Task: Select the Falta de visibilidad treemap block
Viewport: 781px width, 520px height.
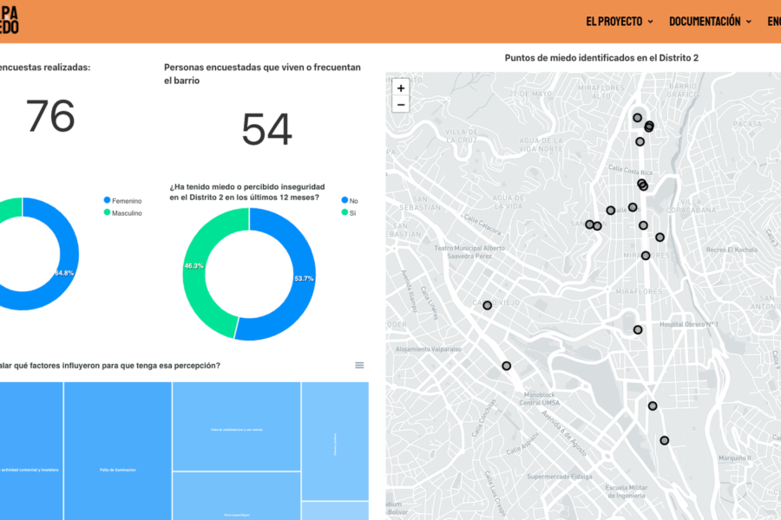Action: 237,426
